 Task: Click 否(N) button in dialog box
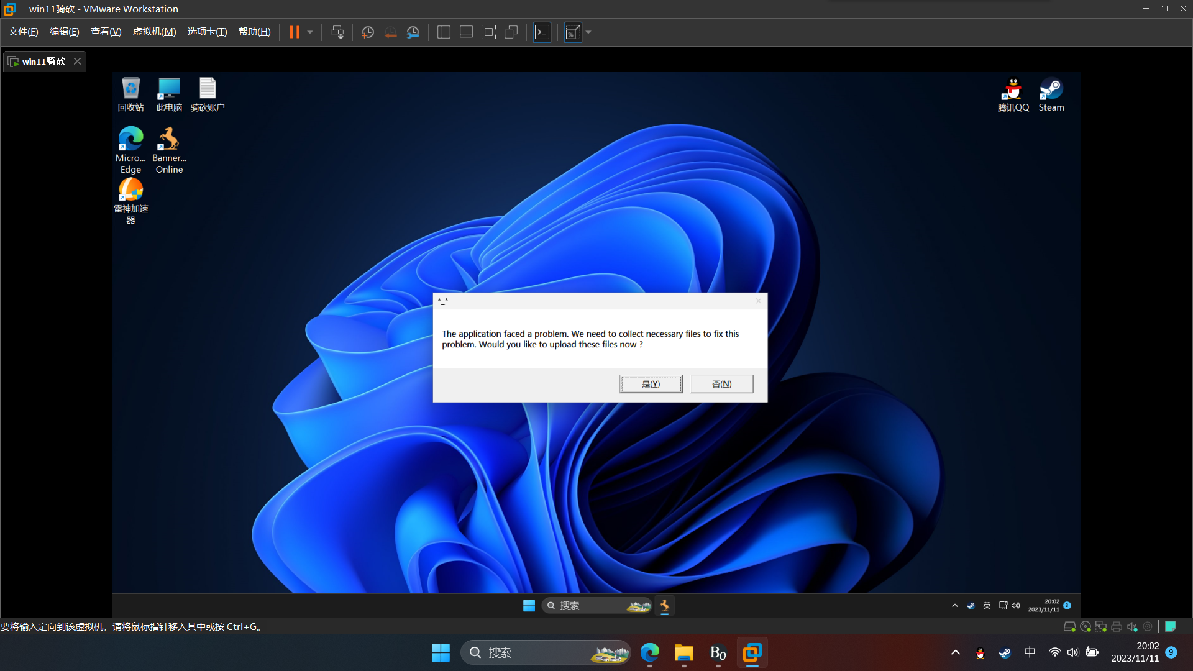721,383
